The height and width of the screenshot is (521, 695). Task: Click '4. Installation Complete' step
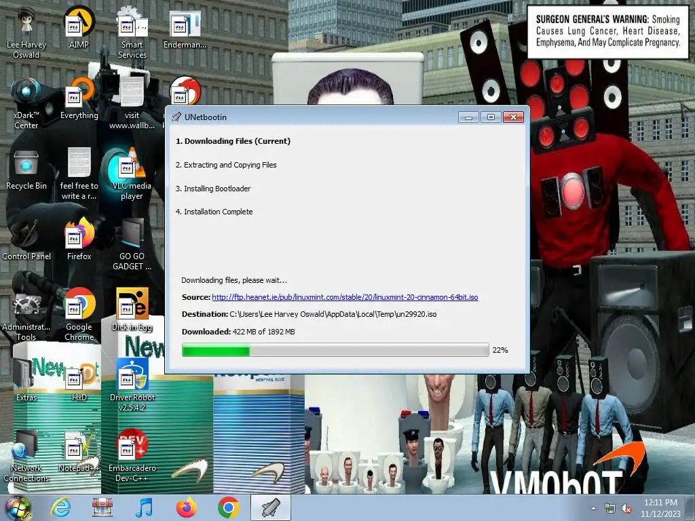[214, 212]
